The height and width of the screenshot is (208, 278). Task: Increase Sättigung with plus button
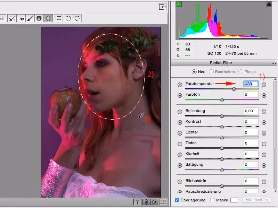[264, 166]
